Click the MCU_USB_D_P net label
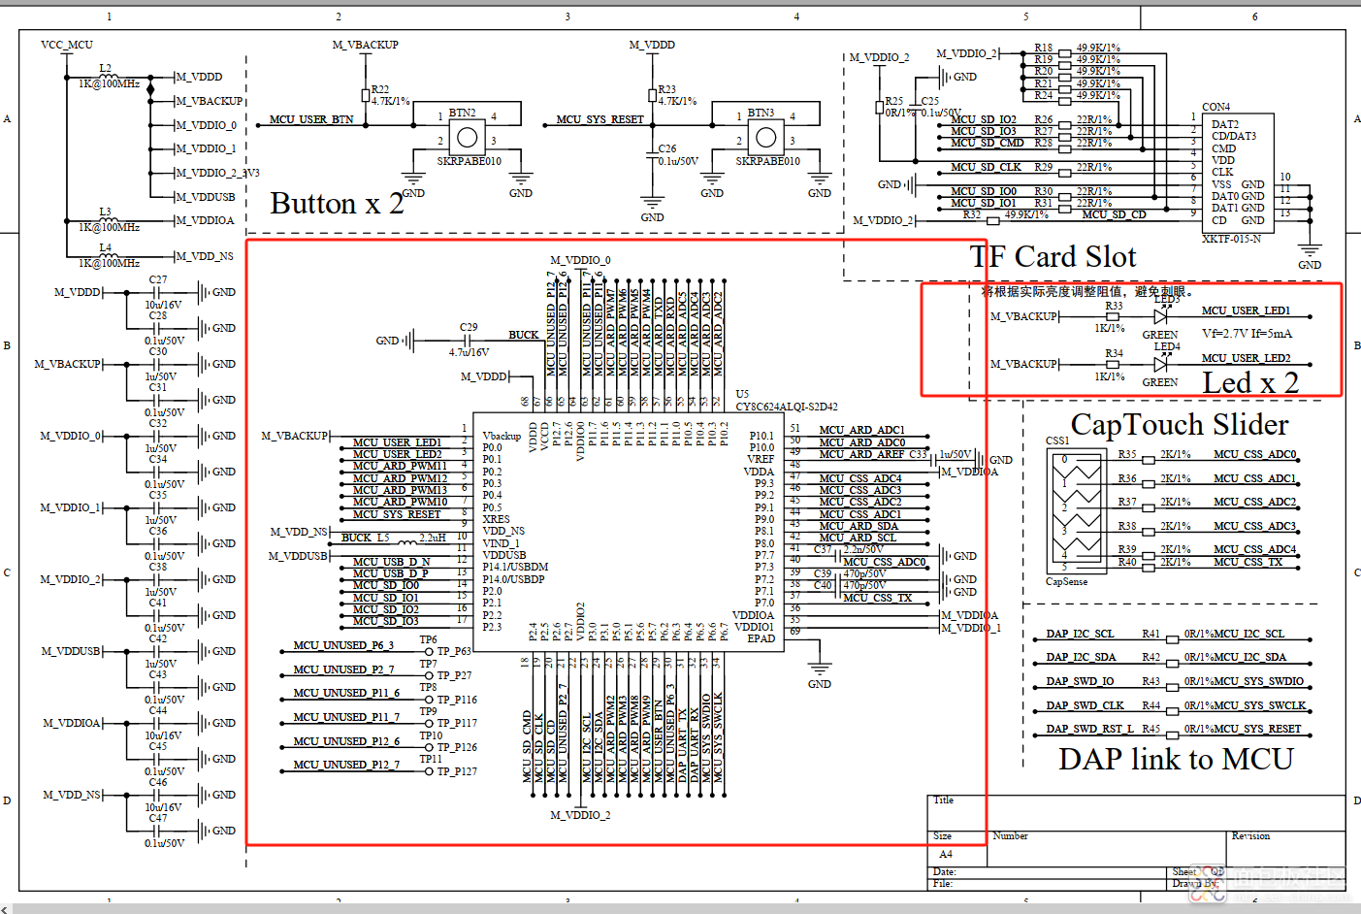Screen dimensions: 1361x914 tap(390, 573)
